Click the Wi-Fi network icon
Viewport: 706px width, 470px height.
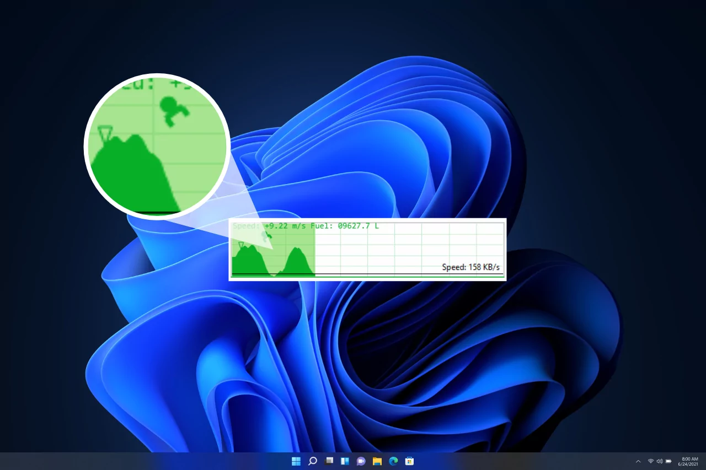651,461
